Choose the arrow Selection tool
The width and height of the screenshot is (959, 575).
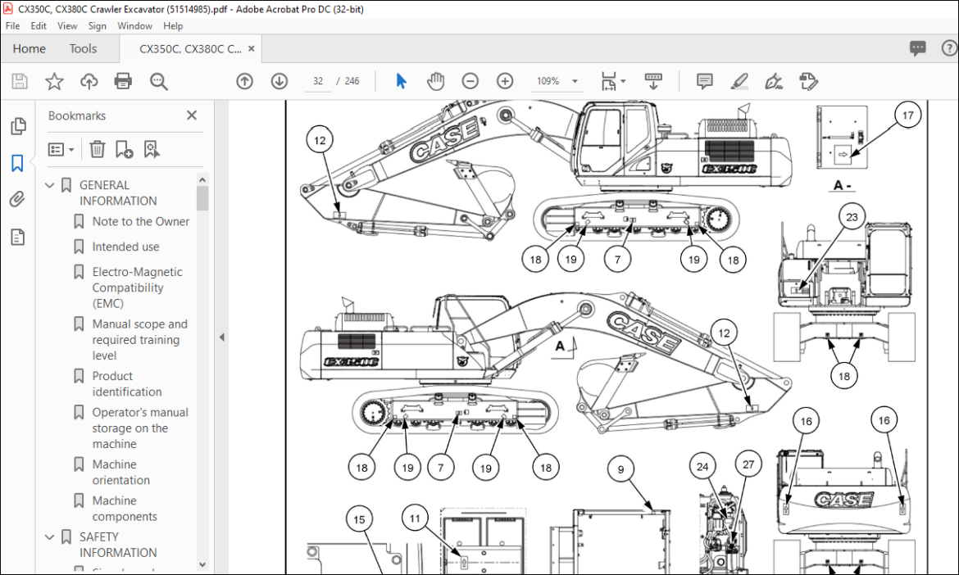[401, 80]
